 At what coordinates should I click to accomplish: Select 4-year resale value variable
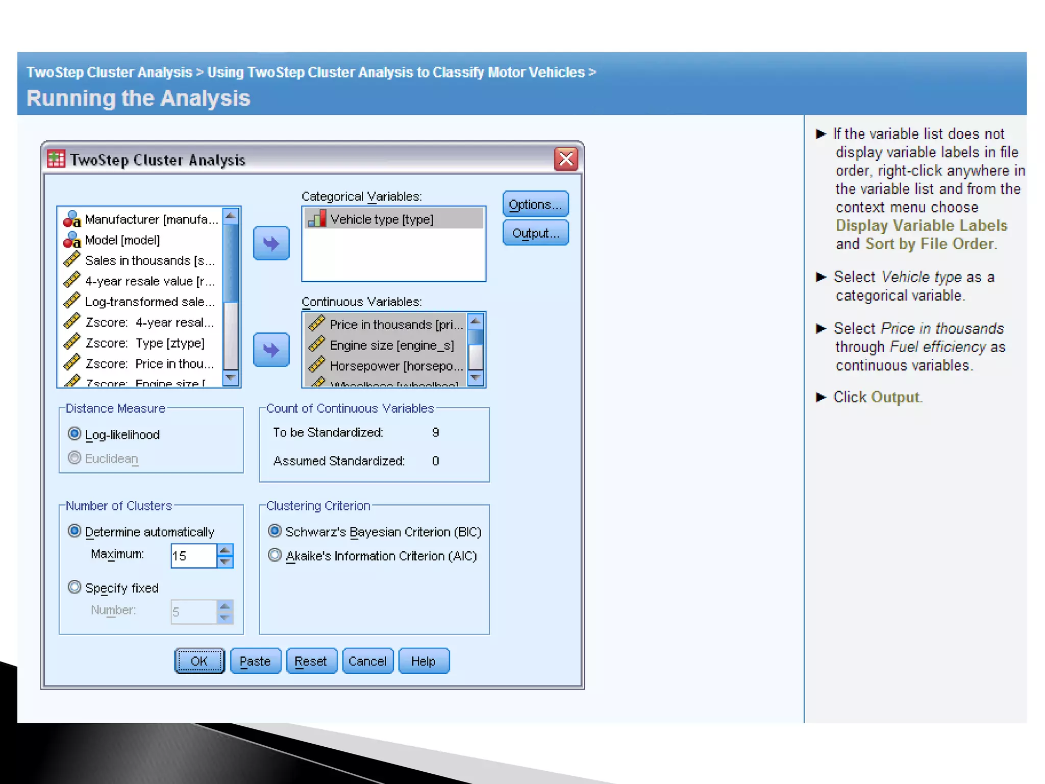(141, 281)
